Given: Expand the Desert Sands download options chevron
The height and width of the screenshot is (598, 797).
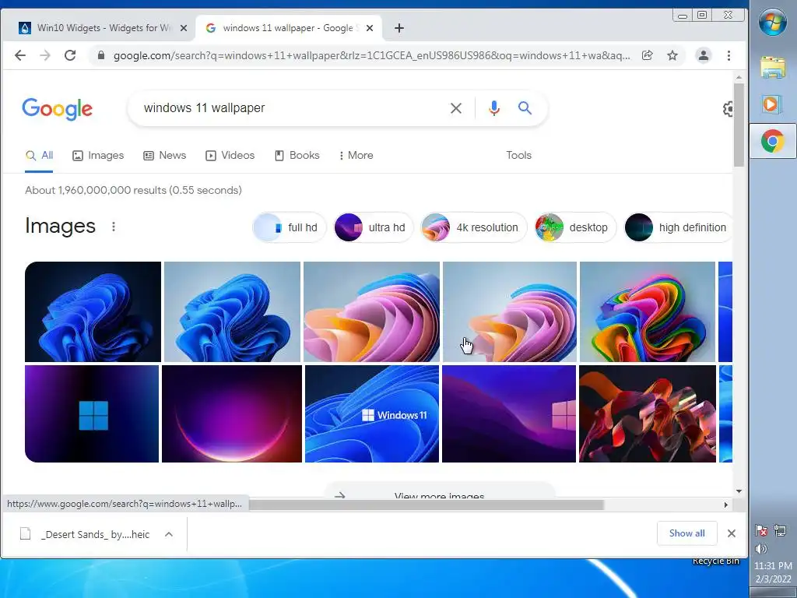Looking at the screenshot, I should click(x=169, y=534).
